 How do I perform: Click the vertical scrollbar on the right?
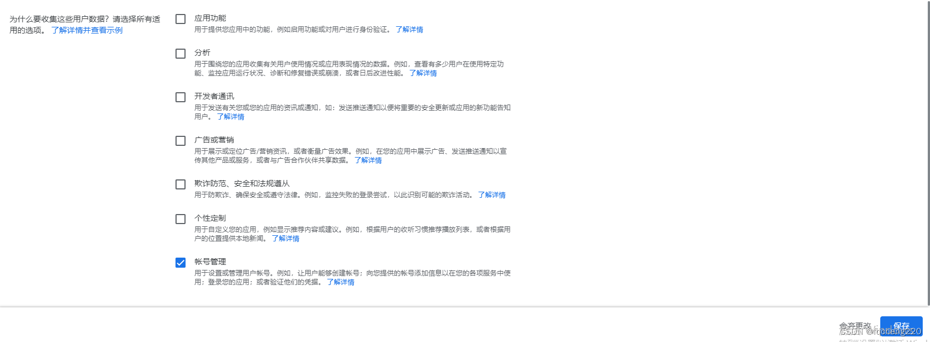pos(928,153)
